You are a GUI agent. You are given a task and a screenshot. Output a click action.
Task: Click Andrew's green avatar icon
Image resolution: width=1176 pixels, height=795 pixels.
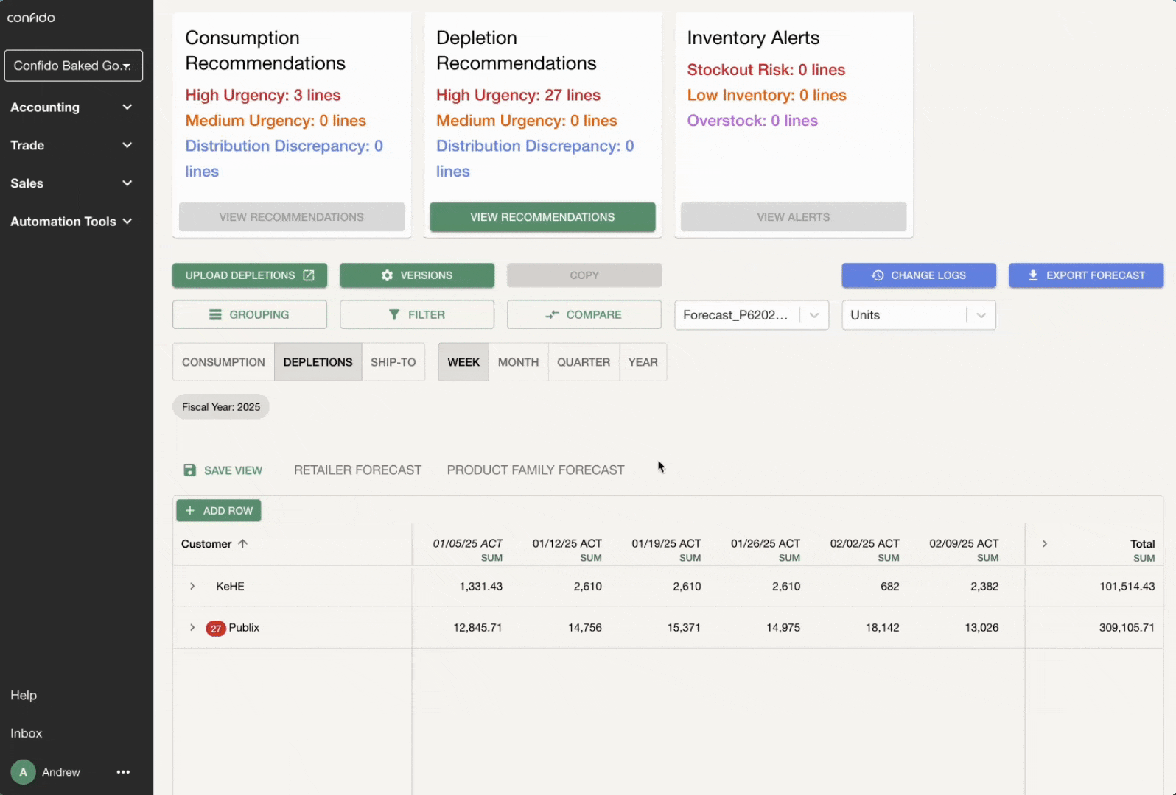[x=23, y=772]
